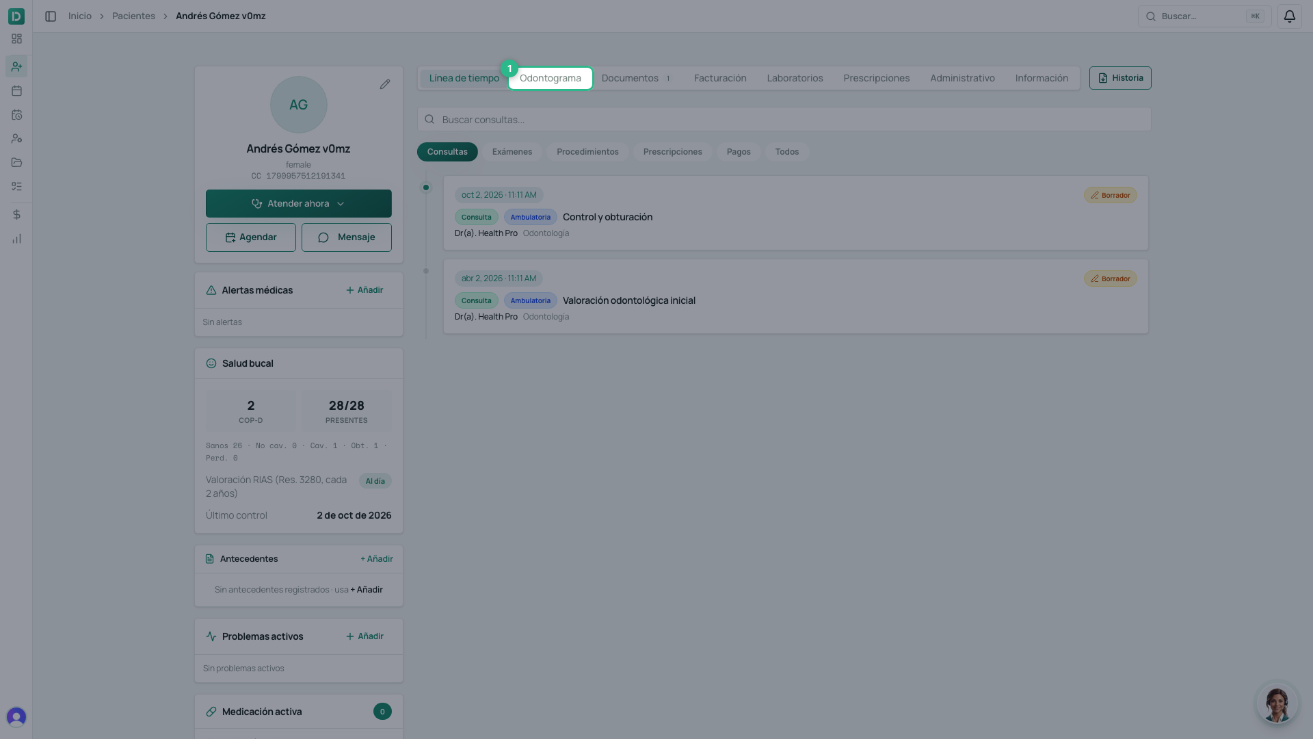
Task: Open the Historia button
Action: coord(1120,78)
